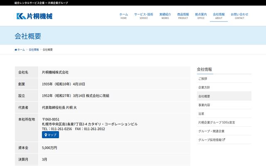Open the 企業方針 sidebar link
The height and width of the screenshot is (166, 266).
[224, 88]
